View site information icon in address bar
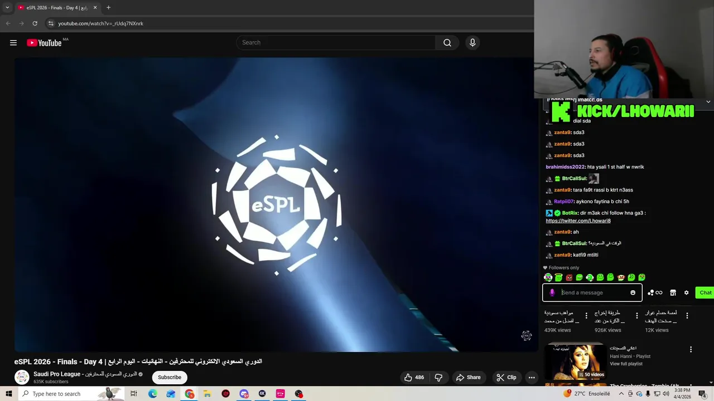Viewport: 714px width, 401px height. click(51, 23)
